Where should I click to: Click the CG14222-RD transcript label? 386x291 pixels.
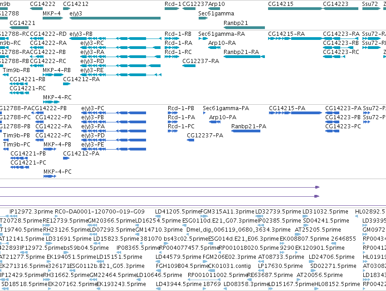[x=48, y=34]
